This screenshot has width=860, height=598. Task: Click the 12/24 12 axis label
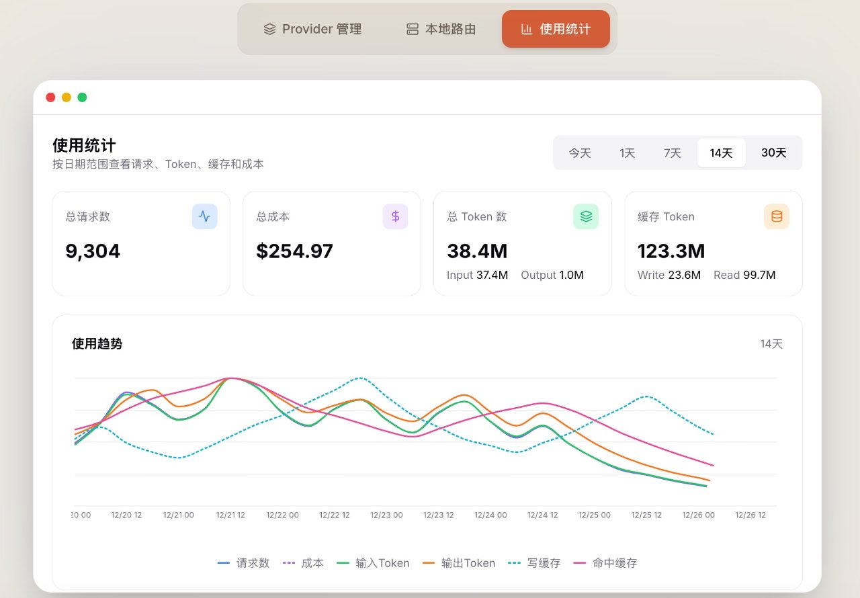(x=542, y=515)
